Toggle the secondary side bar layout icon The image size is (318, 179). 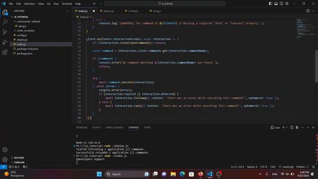[x=282, y=3]
